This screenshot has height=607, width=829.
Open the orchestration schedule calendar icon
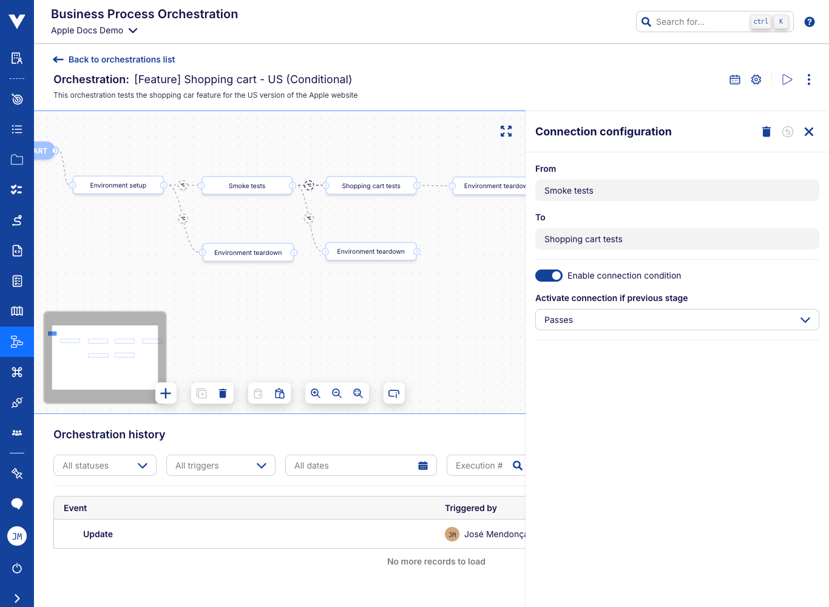tap(734, 80)
